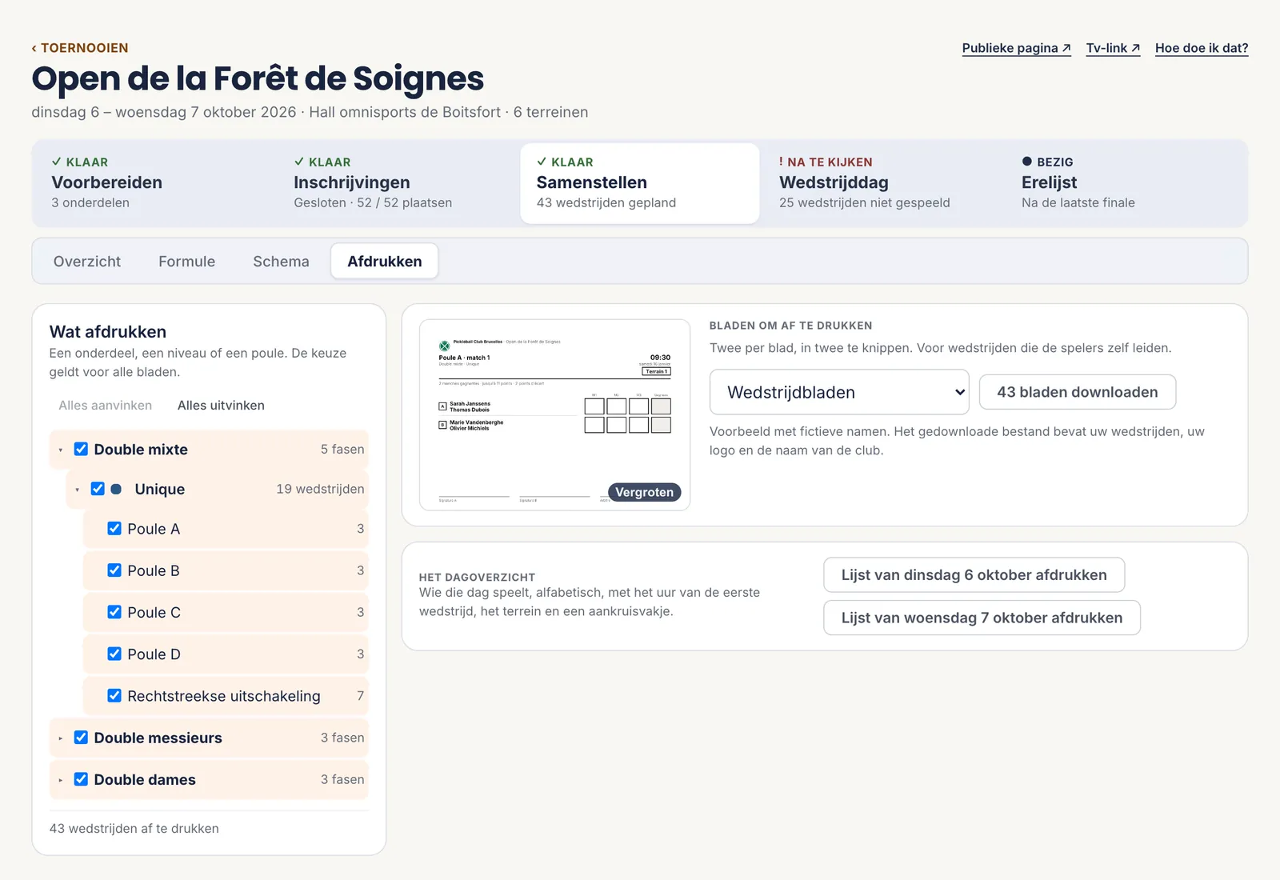Switch to the Schema tab
1280x880 pixels.
tap(281, 262)
